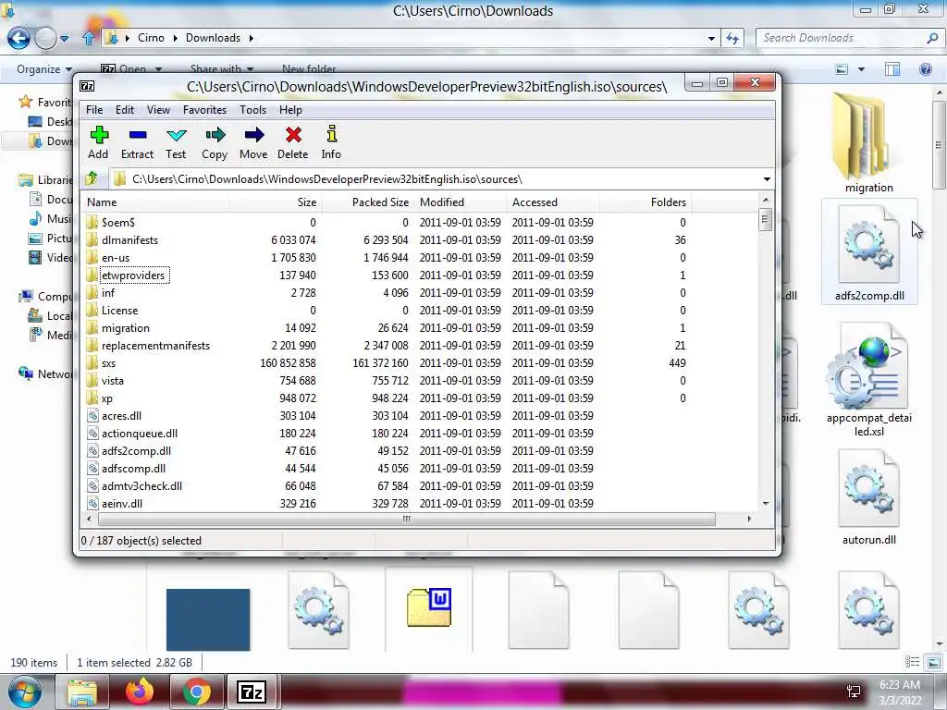Screen dimensions: 947x710
Task: Open the Organize dropdown menu
Action: (44, 69)
